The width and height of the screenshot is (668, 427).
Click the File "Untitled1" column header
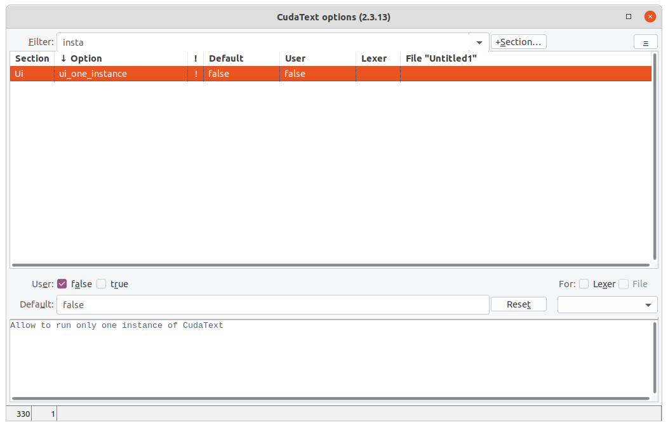pos(526,58)
